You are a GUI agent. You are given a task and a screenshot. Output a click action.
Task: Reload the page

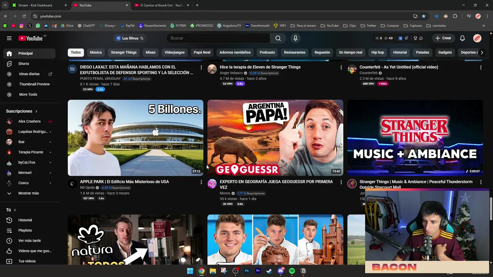coord(24,16)
